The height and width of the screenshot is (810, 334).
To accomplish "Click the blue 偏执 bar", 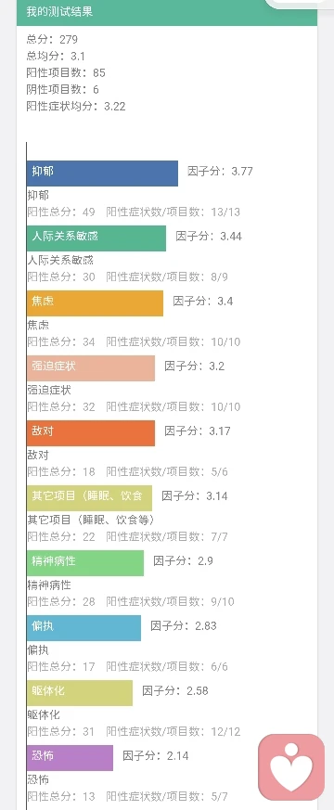I will click(x=83, y=628).
